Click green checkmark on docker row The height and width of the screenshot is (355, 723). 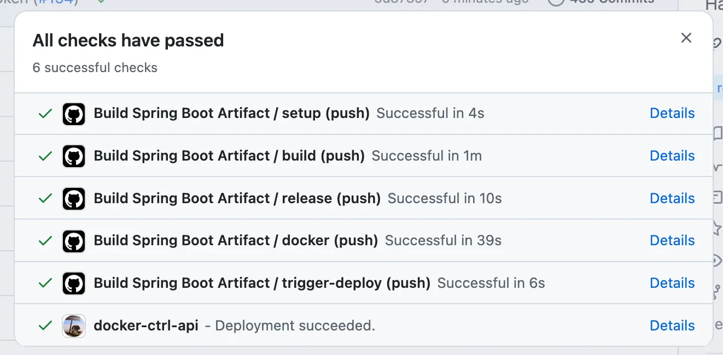(45, 241)
